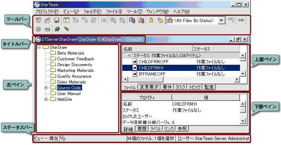Switch to the ラベル tab
This screenshot has width=281, height=145.
(155, 129)
